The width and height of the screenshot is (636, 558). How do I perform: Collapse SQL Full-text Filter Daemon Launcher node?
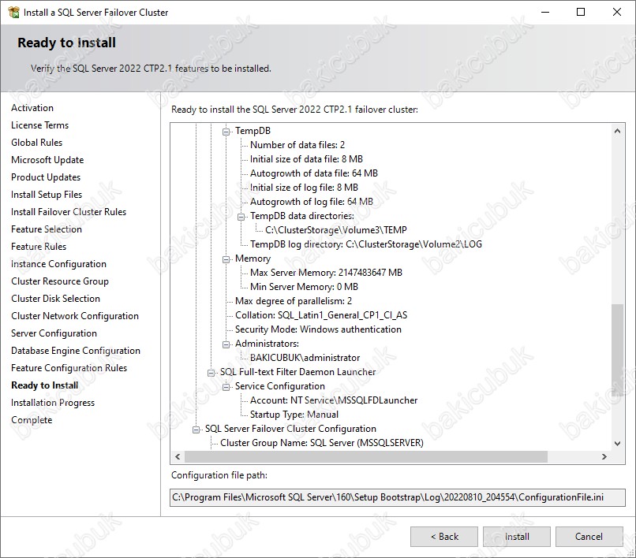211,373
